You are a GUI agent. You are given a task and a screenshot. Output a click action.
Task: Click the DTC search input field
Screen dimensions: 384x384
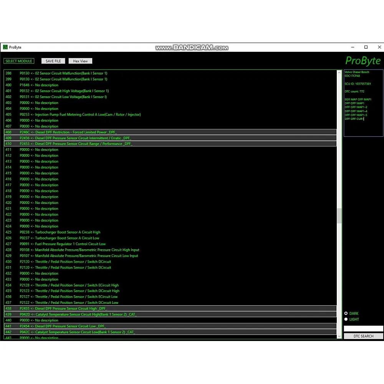tap(363, 329)
